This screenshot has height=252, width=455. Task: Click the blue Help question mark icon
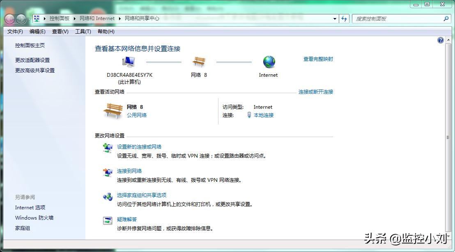[x=440, y=40]
